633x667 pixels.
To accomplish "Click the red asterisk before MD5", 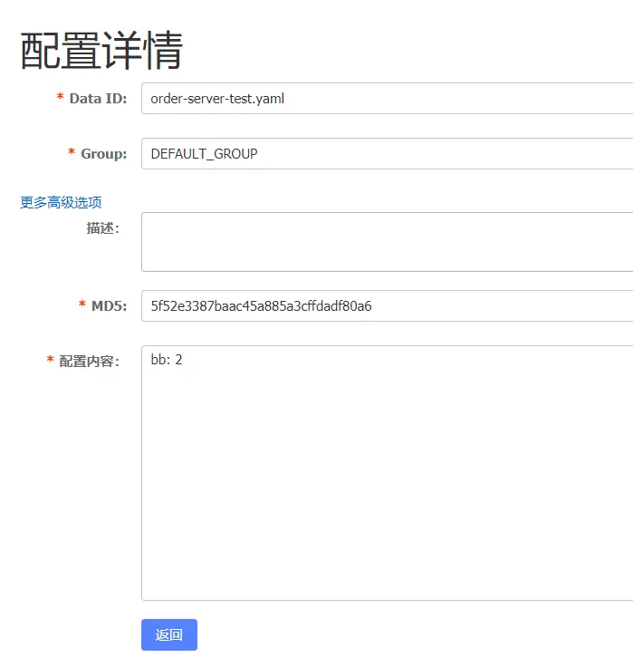I will point(82,305).
